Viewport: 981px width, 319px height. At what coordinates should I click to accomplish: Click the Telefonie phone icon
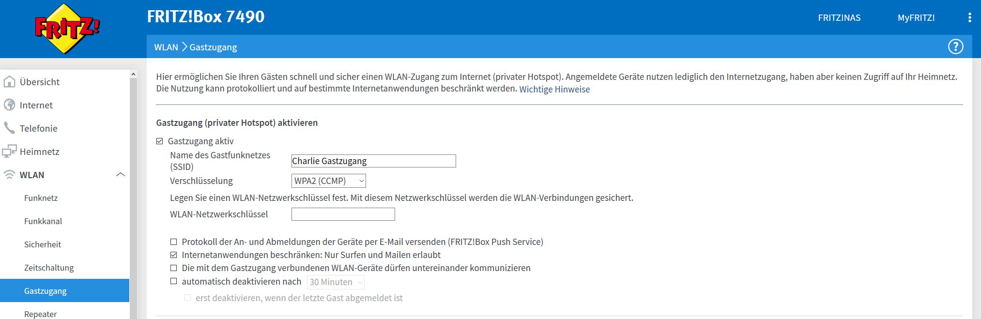tap(9, 128)
